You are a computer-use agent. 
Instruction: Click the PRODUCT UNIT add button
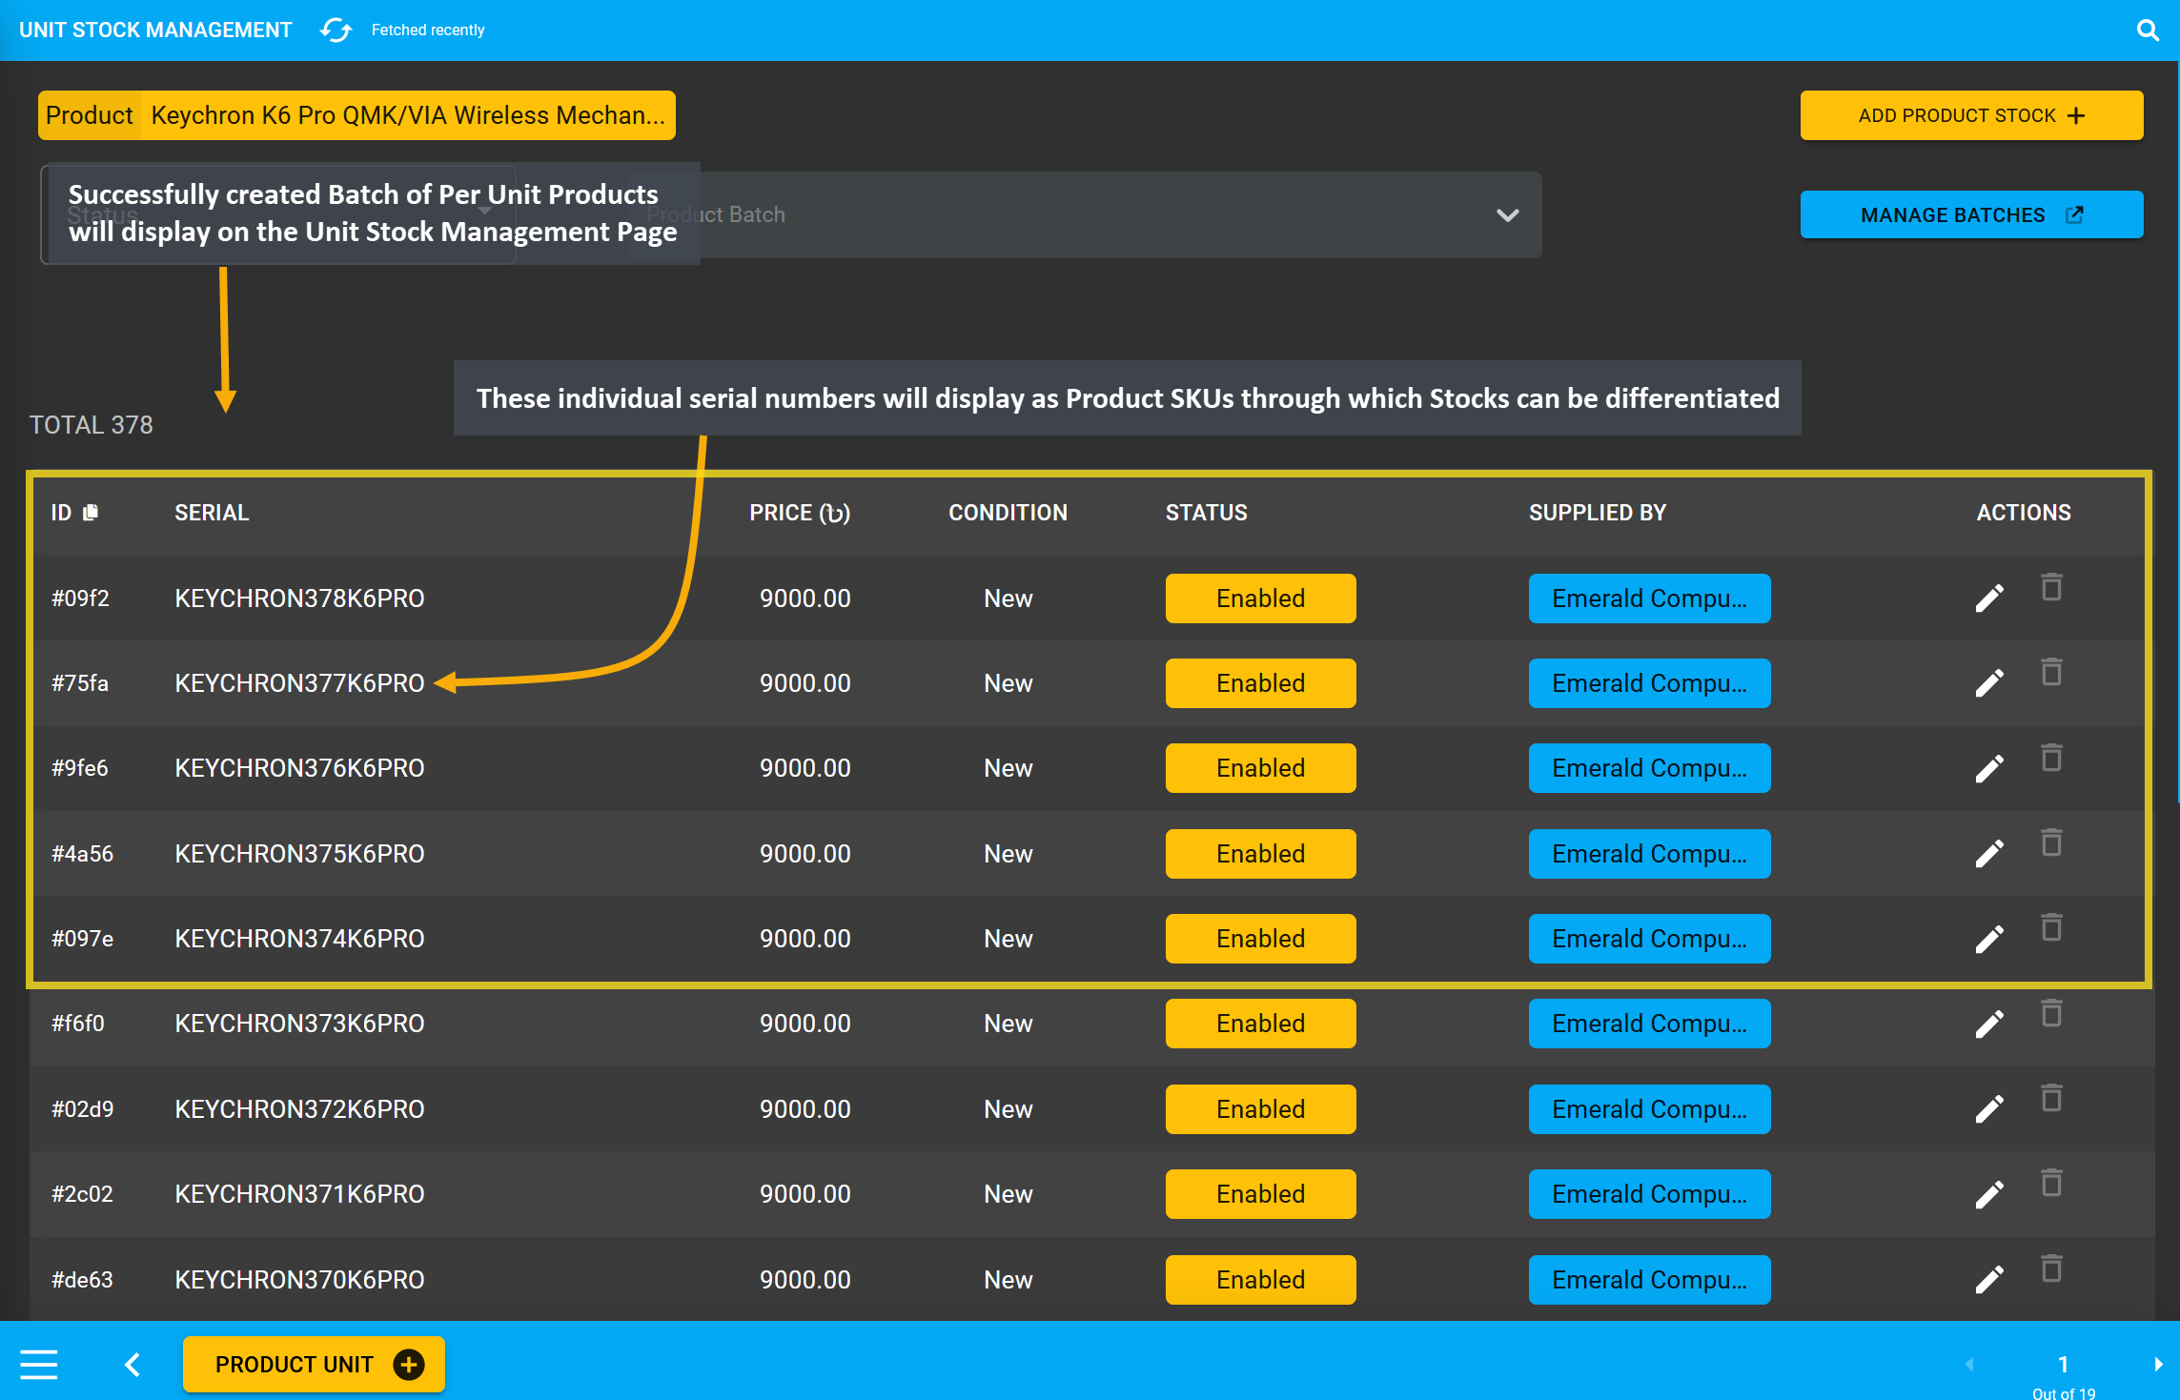click(x=314, y=1365)
